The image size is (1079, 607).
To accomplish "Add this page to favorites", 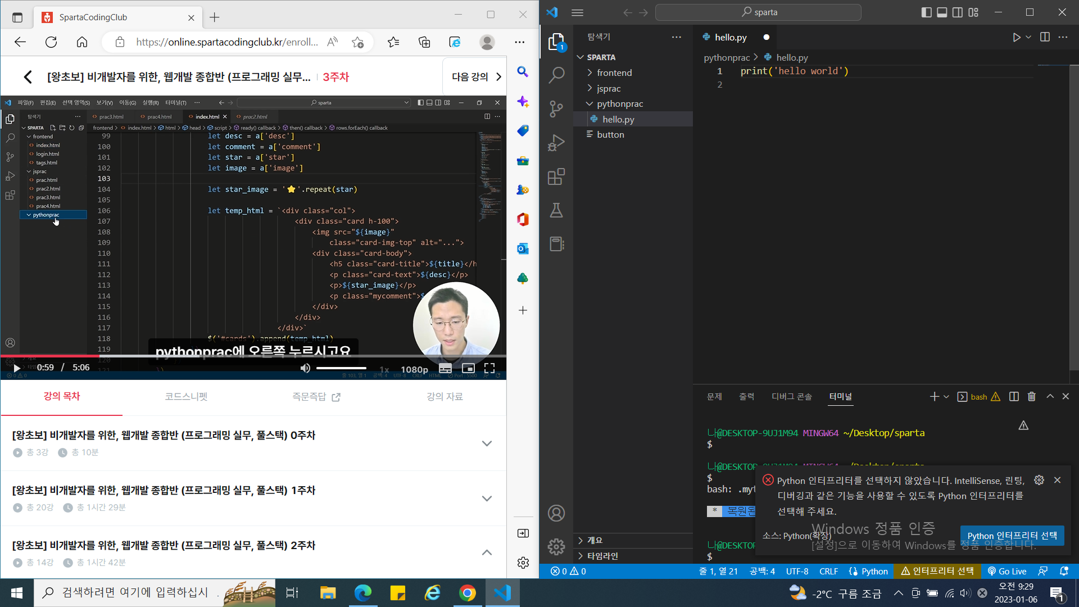I will [357, 42].
